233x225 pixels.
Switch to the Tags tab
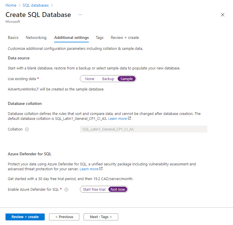pos(99,37)
